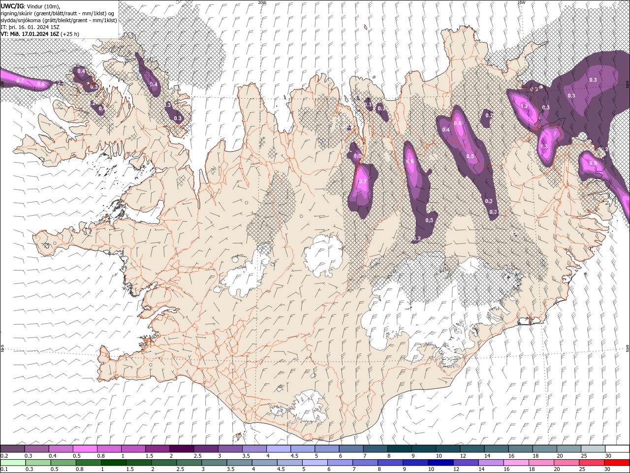
Task: Pick the 12 swatch in the snow legend
Action: 472,449
